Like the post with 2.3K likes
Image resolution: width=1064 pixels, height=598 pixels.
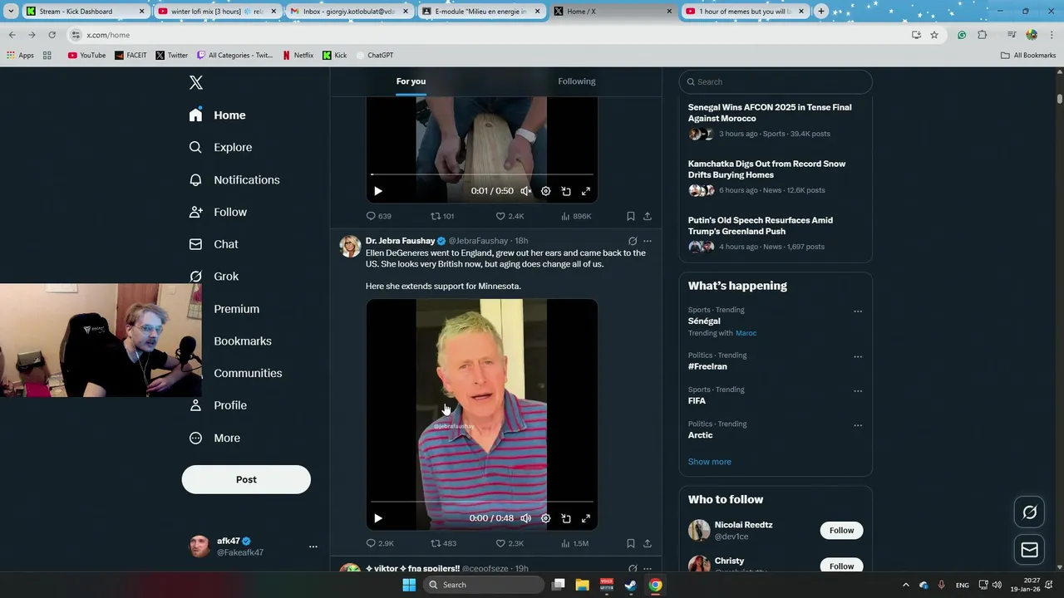pyautogui.click(x=510, y=543)
